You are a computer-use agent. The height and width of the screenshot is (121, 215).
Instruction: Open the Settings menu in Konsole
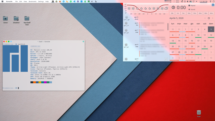point(41,1)
